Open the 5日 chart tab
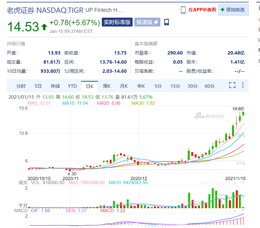This screenshot has width=260, height=228. point(38,86)
